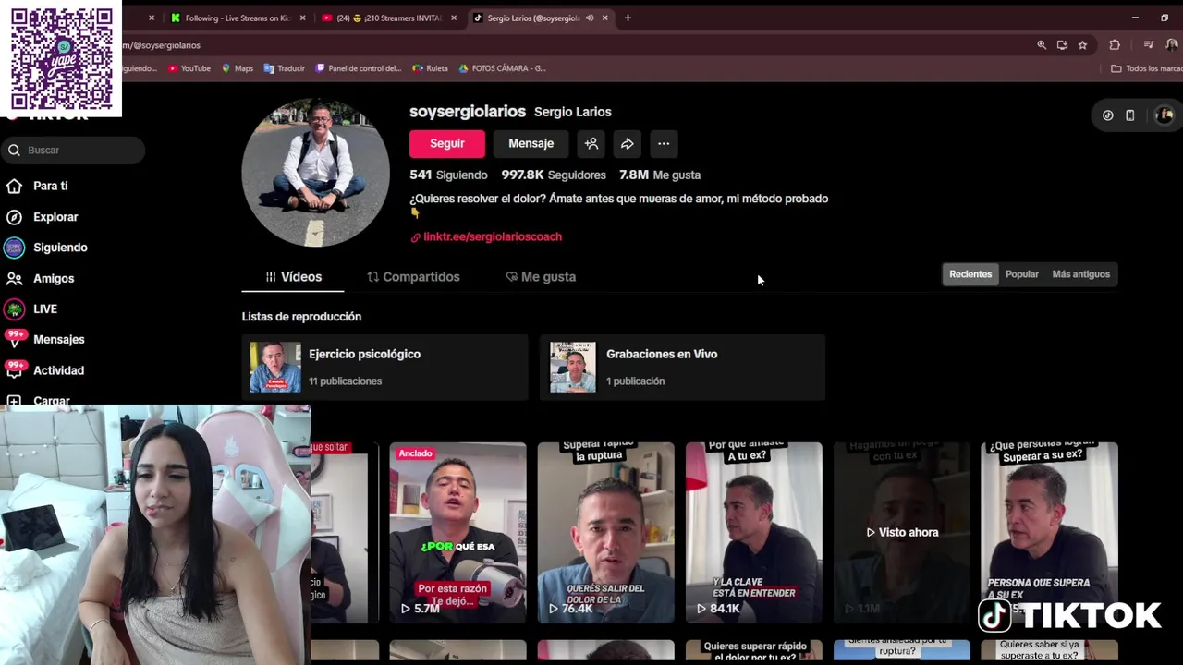Open the linktr.ee/sergiolarioscoach link

(x=493, y=237)
